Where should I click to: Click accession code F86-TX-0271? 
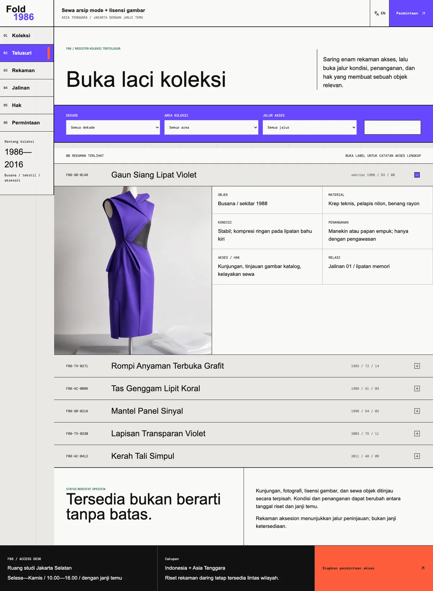point(77,366)
